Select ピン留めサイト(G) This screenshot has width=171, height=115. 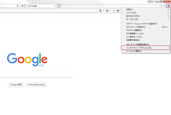(146, 37)
